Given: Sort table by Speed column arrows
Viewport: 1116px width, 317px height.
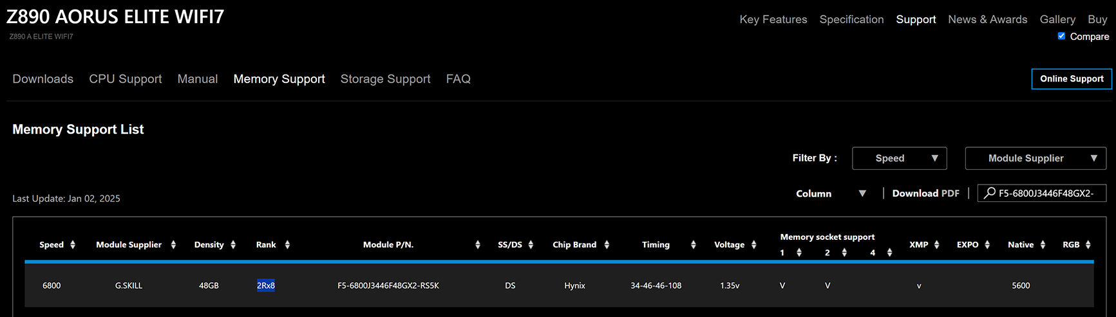Looking at the screenshot, I should 73,245.
